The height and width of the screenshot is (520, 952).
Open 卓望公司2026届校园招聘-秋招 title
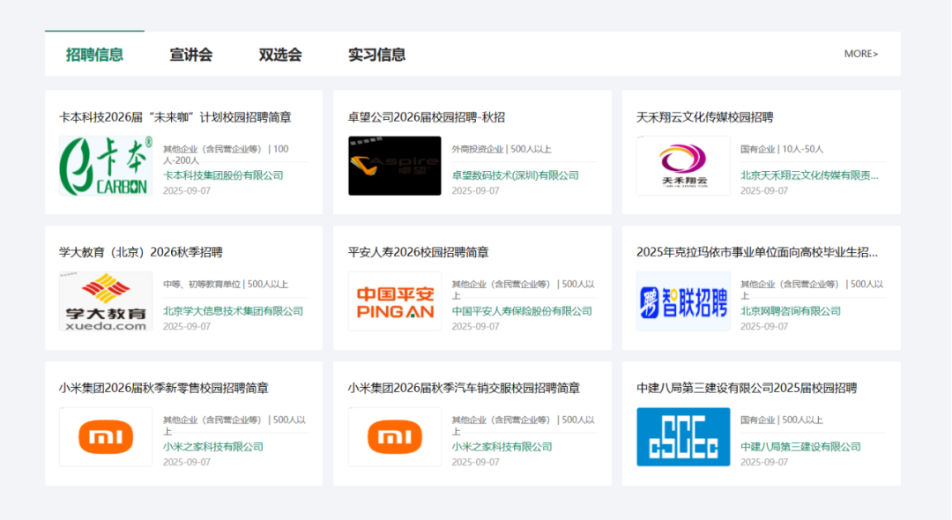coord(426,117)
